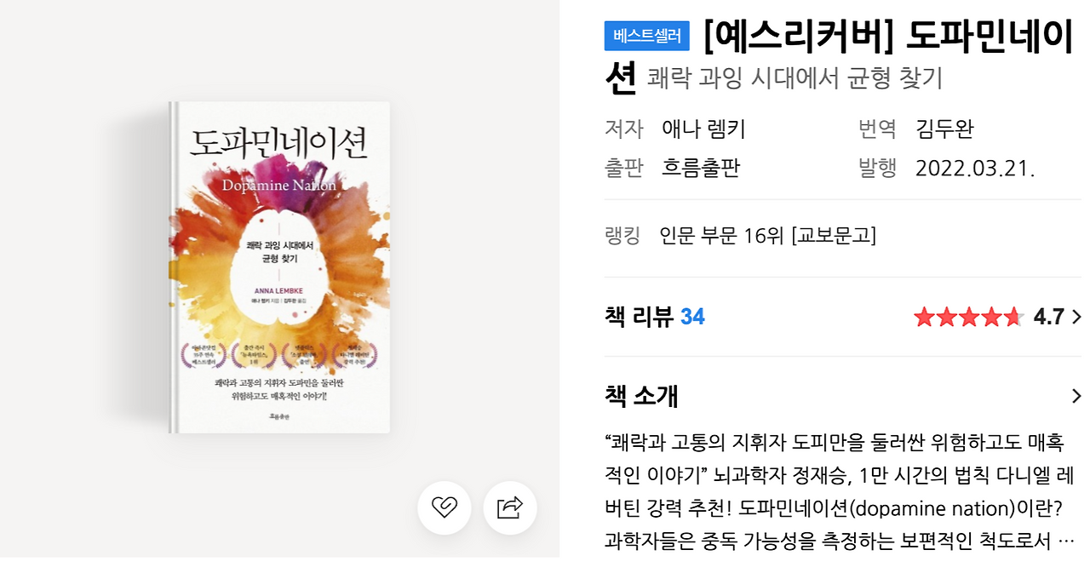Viewport: 1090px width, 573px height.
Task: Click the 책 리뷰 34 heading
Action: (655, 317)
